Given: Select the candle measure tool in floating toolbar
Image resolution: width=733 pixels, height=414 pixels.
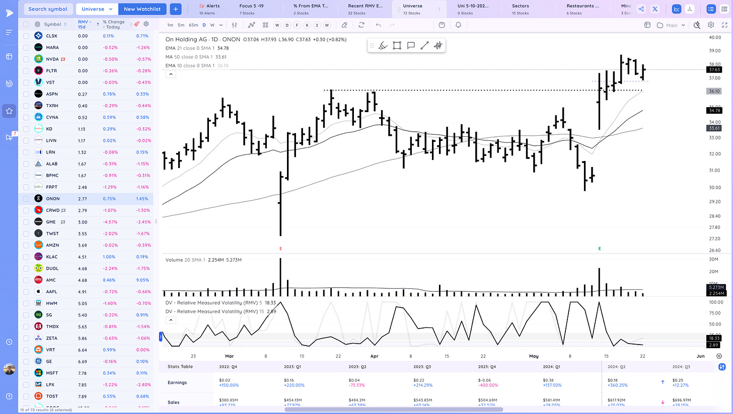Looking at the screenshot, I should (438, 46).
